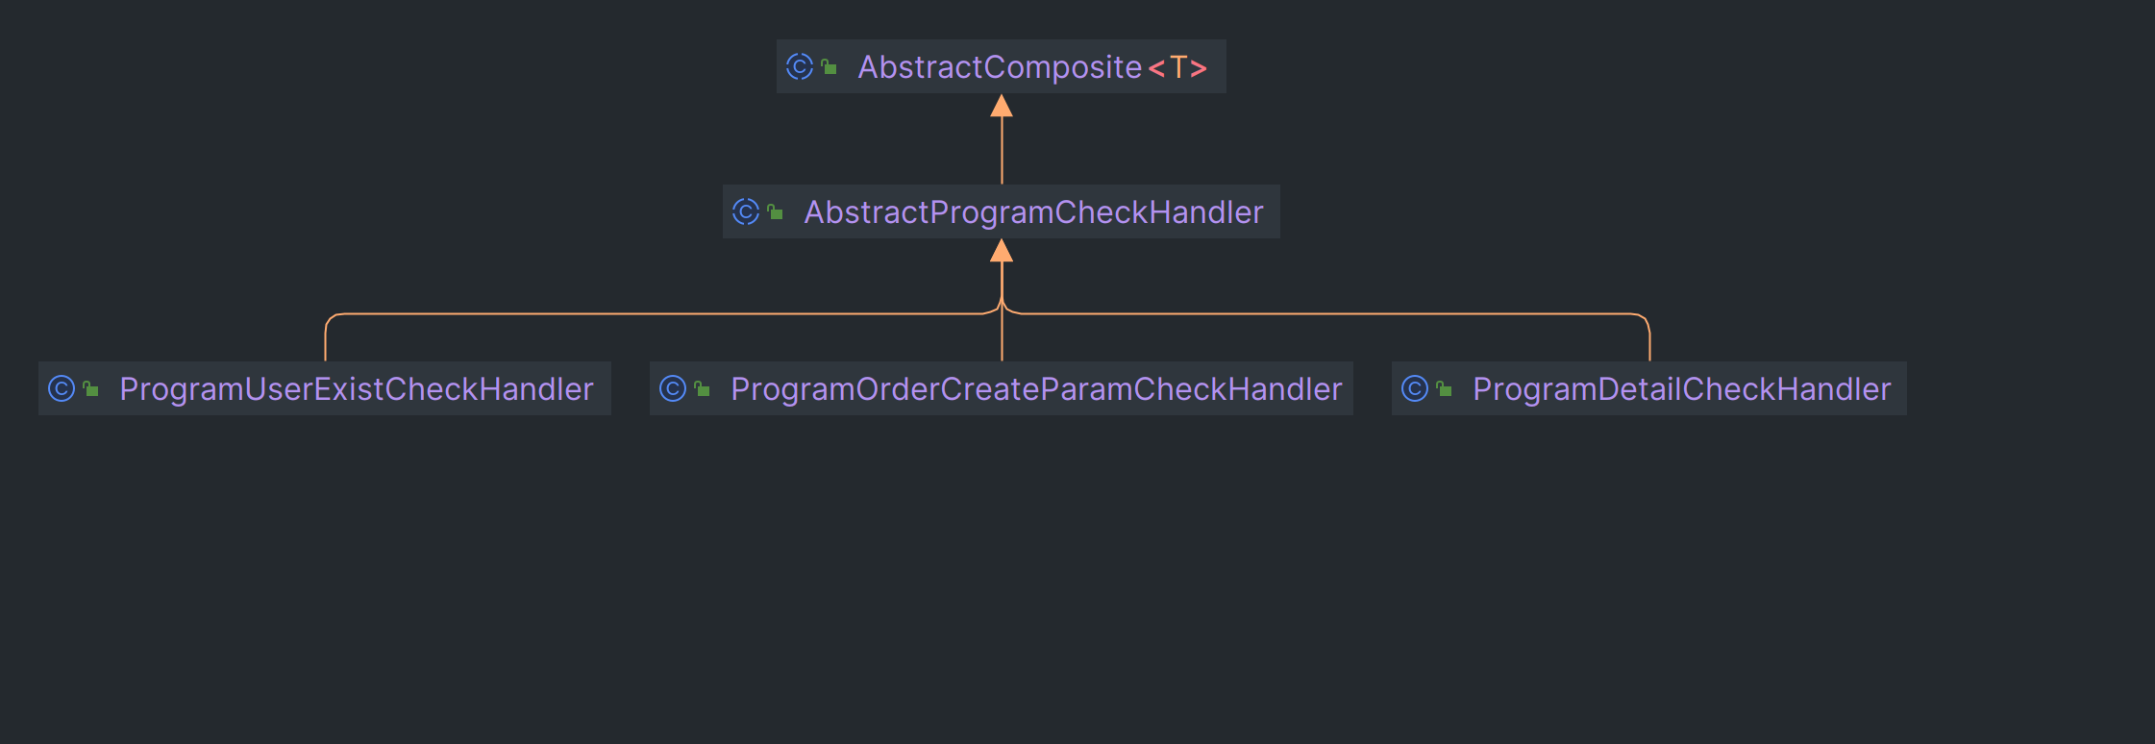Select the AbstractProgramCheckHandler node label
The image size is (2155, 744).
point(1033,212)
